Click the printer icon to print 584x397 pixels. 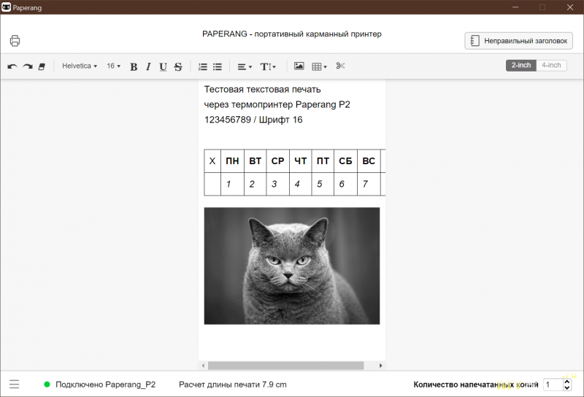tap(15, 41)
